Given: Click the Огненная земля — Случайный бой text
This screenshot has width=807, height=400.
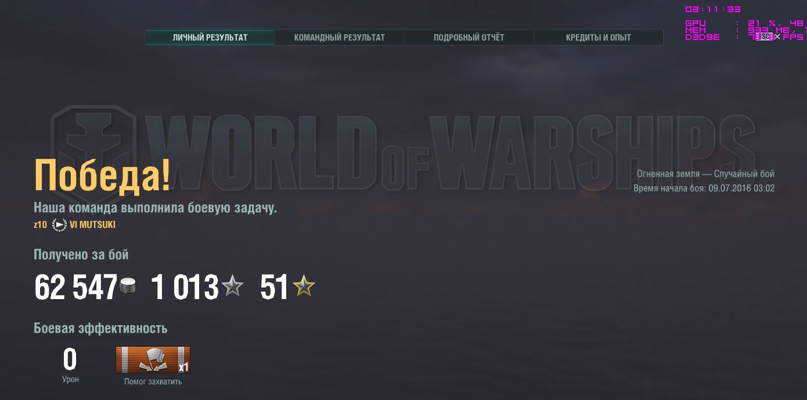Looking at the screenshot, I should click(705, 174).
